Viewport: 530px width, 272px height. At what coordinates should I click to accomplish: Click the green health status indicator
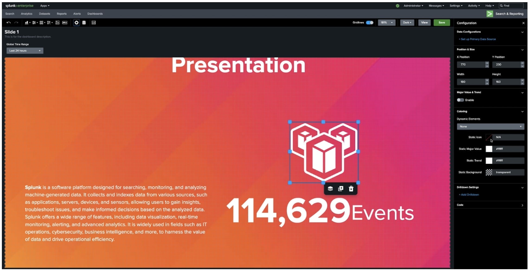(397, 6)
